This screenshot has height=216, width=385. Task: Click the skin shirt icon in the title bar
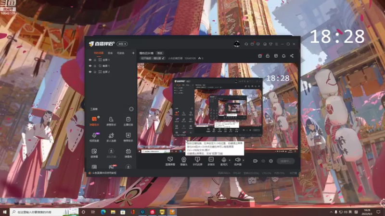pyautogui.click(x=270, y=44)
